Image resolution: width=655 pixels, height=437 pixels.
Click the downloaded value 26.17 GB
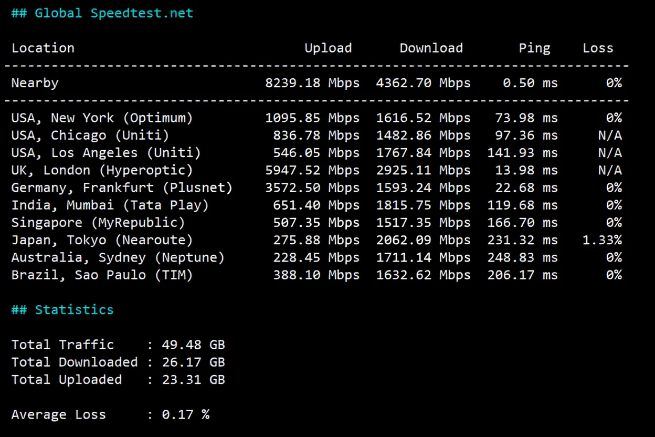pos(193,362)
